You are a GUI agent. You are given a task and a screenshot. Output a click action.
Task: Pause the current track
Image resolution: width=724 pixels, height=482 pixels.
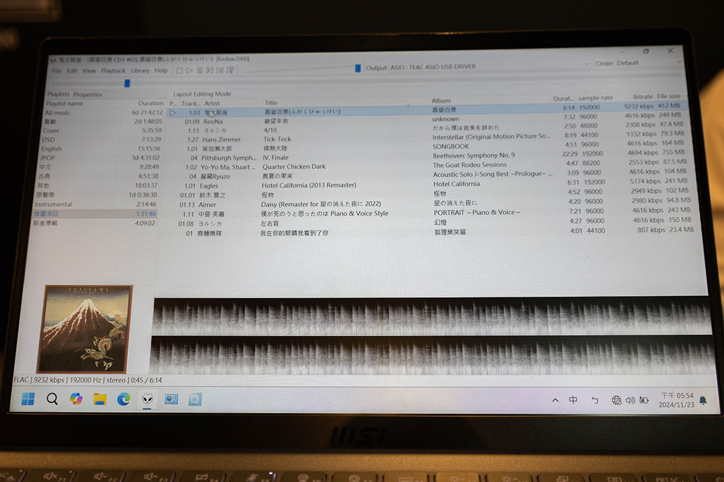200,70
